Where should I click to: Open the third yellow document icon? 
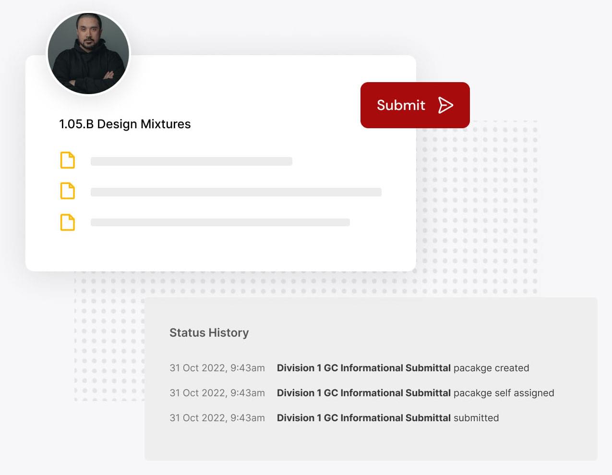[x=67, y=222]
